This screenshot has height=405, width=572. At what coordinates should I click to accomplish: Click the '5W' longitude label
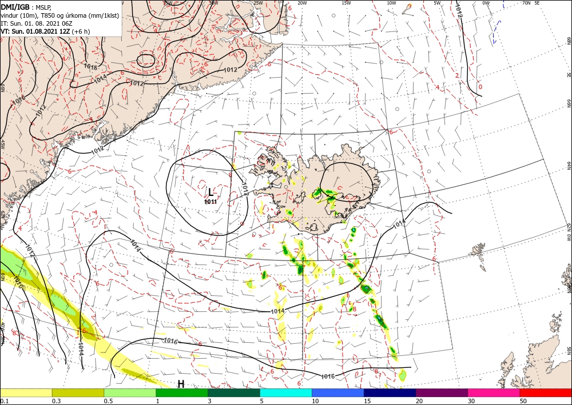click(438, 3)
